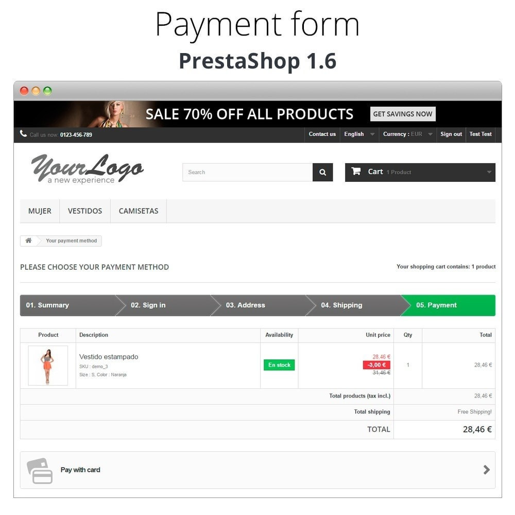Expand the English language dropdown

pos(359,134)
